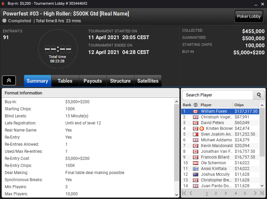
Task: Go to next player list page arrow
Action: pos(255,193)
